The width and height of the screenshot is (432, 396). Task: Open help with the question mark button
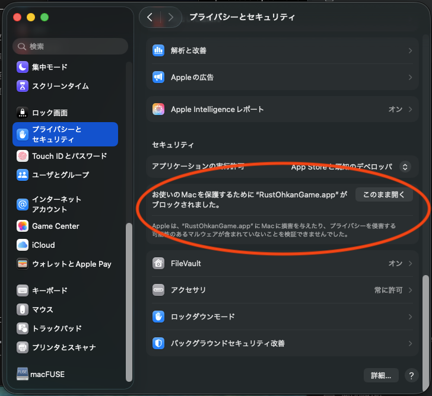[411, 375]
